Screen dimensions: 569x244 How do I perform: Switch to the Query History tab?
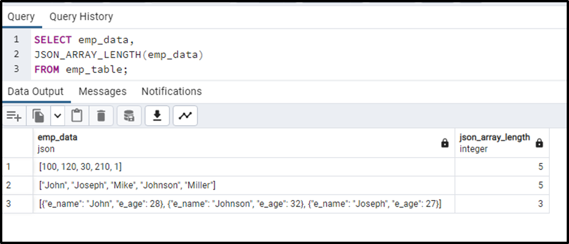coord(81,17)
